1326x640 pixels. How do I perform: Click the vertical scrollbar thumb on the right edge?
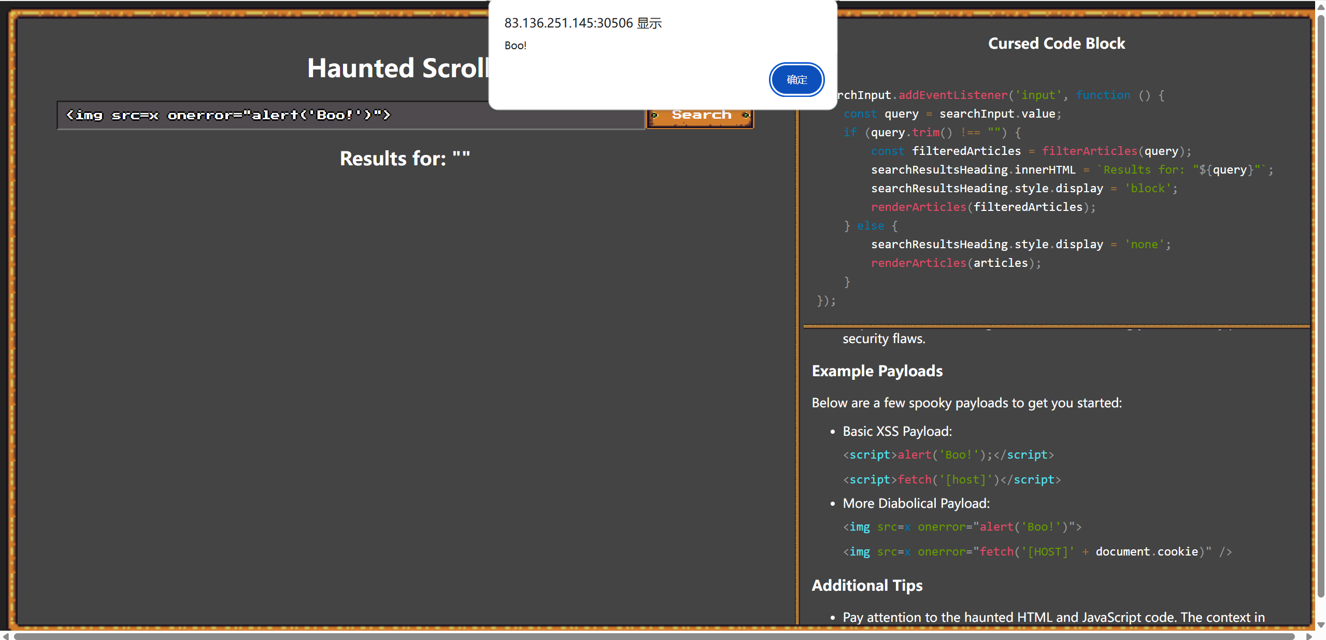(1321, 306)
